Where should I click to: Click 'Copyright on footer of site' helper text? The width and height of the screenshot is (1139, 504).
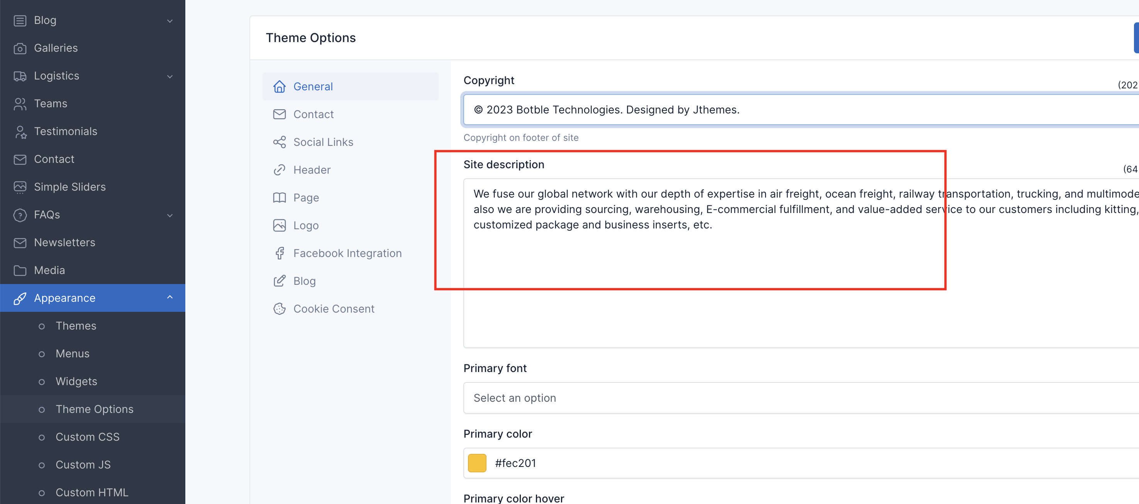point(521,138)
